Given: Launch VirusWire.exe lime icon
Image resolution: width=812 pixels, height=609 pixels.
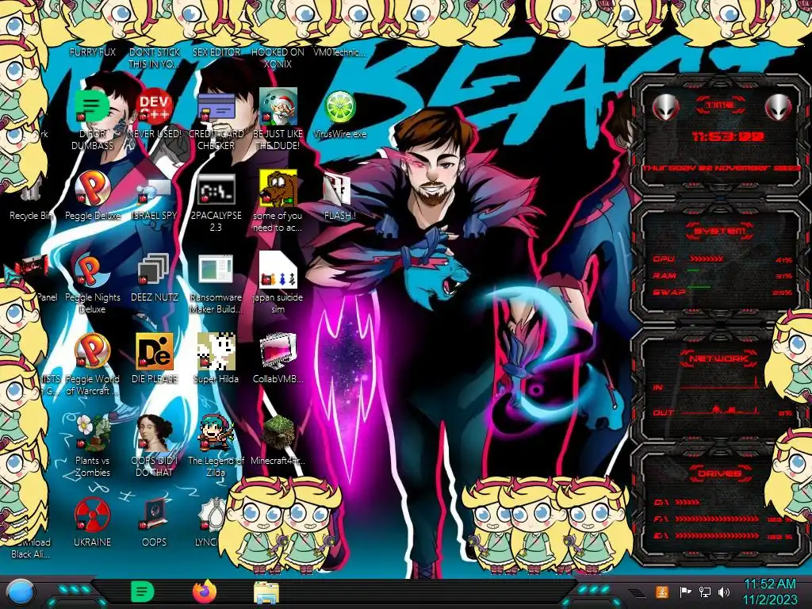Looking at the screenshot, I should (339, 107).
